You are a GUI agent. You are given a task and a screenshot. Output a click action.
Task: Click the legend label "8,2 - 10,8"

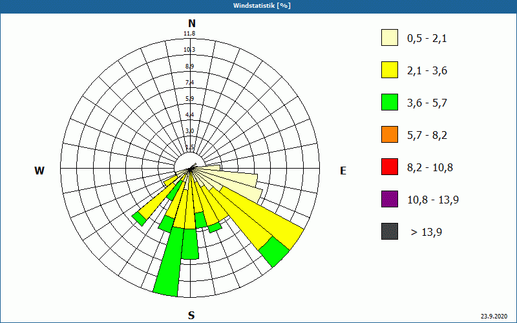[430, 168]
